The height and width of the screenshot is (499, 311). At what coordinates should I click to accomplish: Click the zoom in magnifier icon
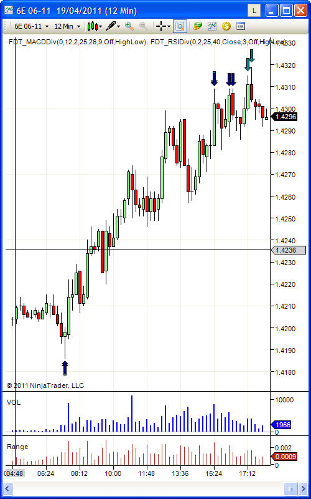pyautogui.click(x=129, y=26)
